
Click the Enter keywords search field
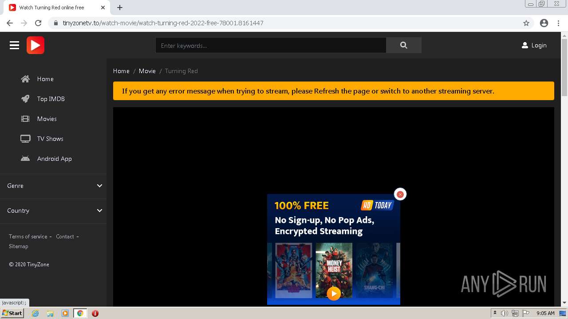point(271,45)
